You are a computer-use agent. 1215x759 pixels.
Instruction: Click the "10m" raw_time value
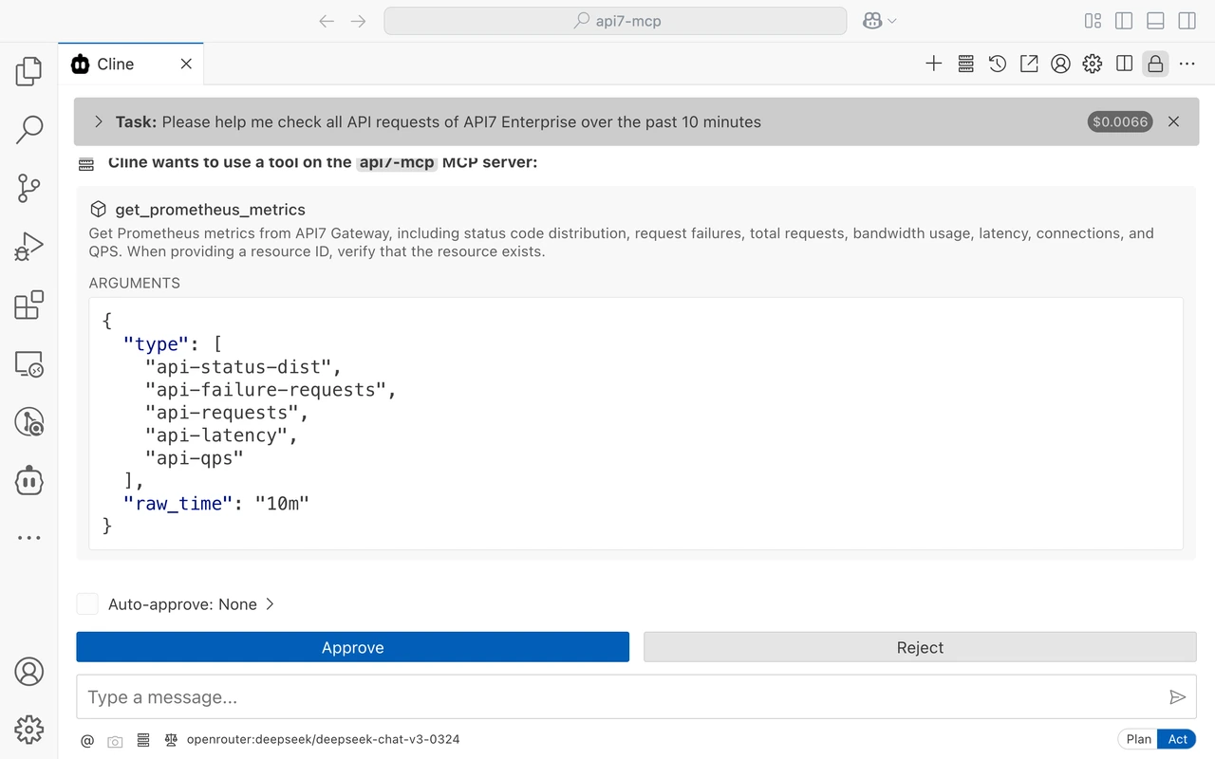pyautogui.click(x=283, y=504)
